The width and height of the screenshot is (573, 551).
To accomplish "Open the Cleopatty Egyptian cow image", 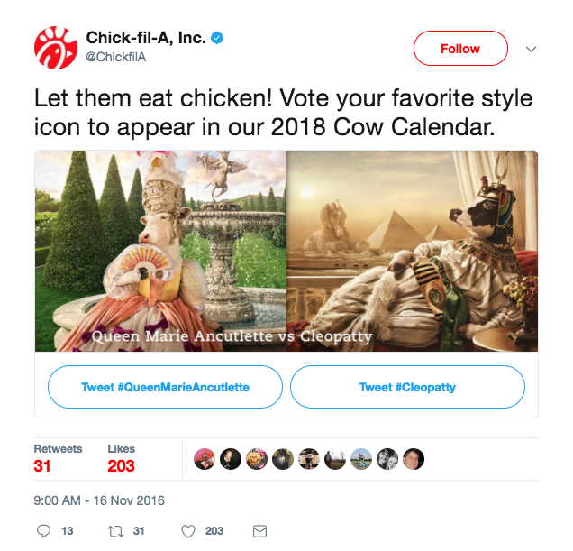I will [413, 251].
